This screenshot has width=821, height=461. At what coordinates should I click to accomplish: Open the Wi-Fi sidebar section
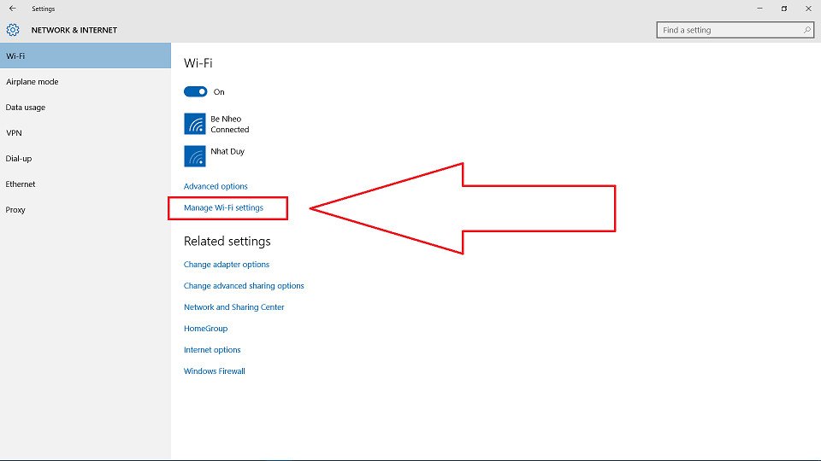tap(86, 55)
